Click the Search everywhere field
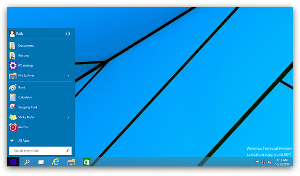This screenshot has width=300, height=176. 40,151
